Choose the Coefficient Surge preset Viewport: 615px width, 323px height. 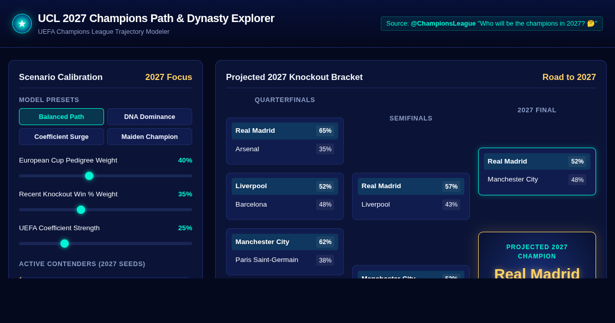(x=61, y=136)
